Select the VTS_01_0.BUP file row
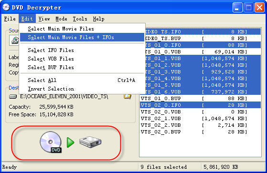 pos(200,98)
